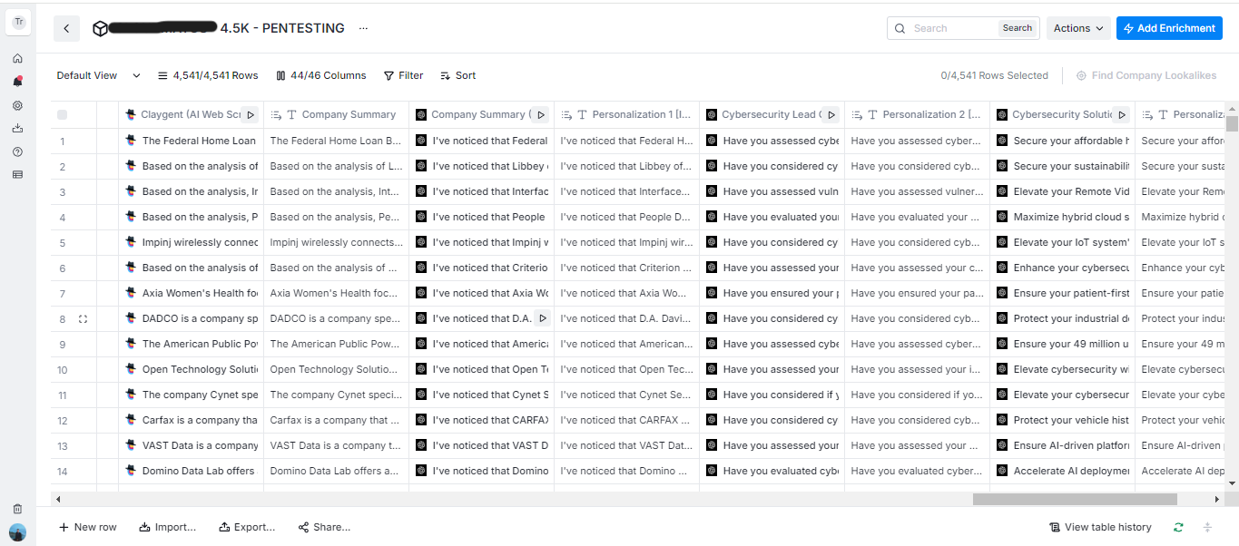This screenshot has height=546, width=1239.
Task: Open the Import... menu
Action: click(168, 527)
